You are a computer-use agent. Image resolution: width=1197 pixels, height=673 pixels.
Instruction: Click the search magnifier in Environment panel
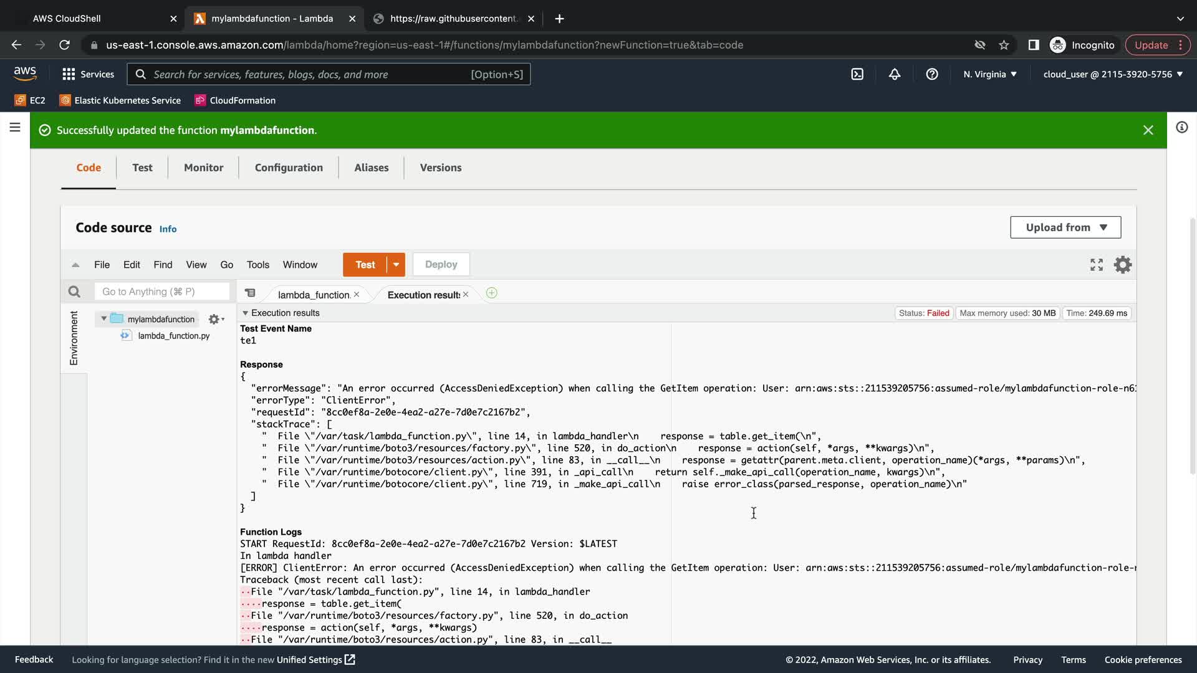tap(74, 292)
